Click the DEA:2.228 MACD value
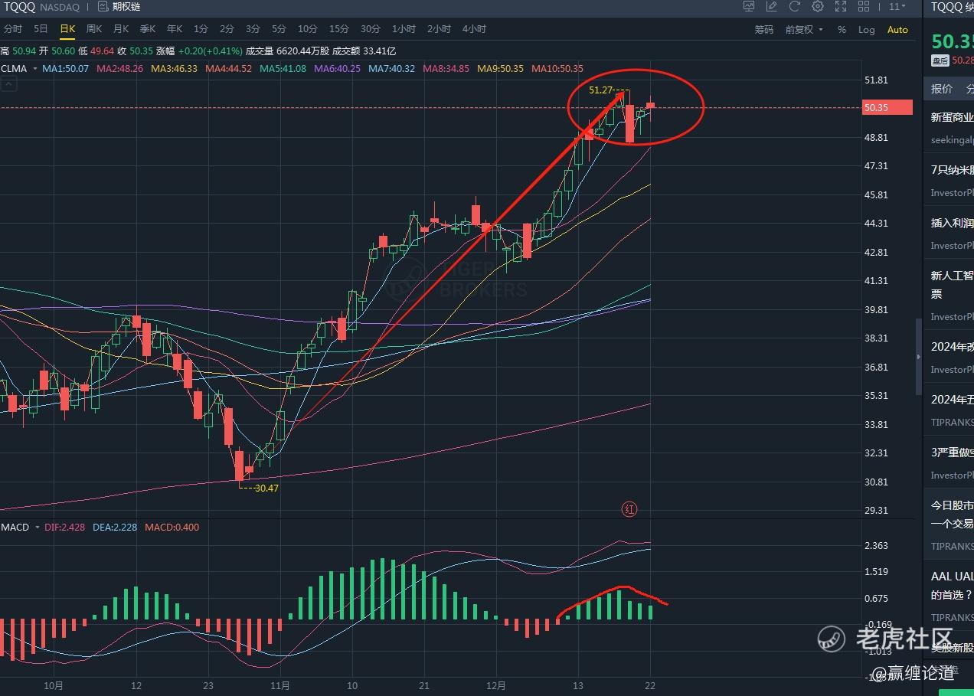 point(116,528)
